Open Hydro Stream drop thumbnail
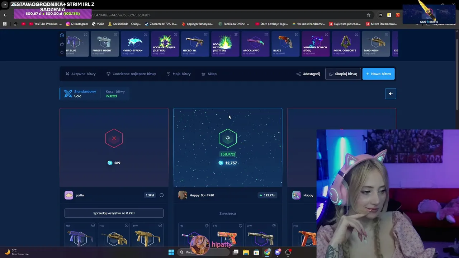The height and width of the screenshot is (258, 459). [135, 44]
